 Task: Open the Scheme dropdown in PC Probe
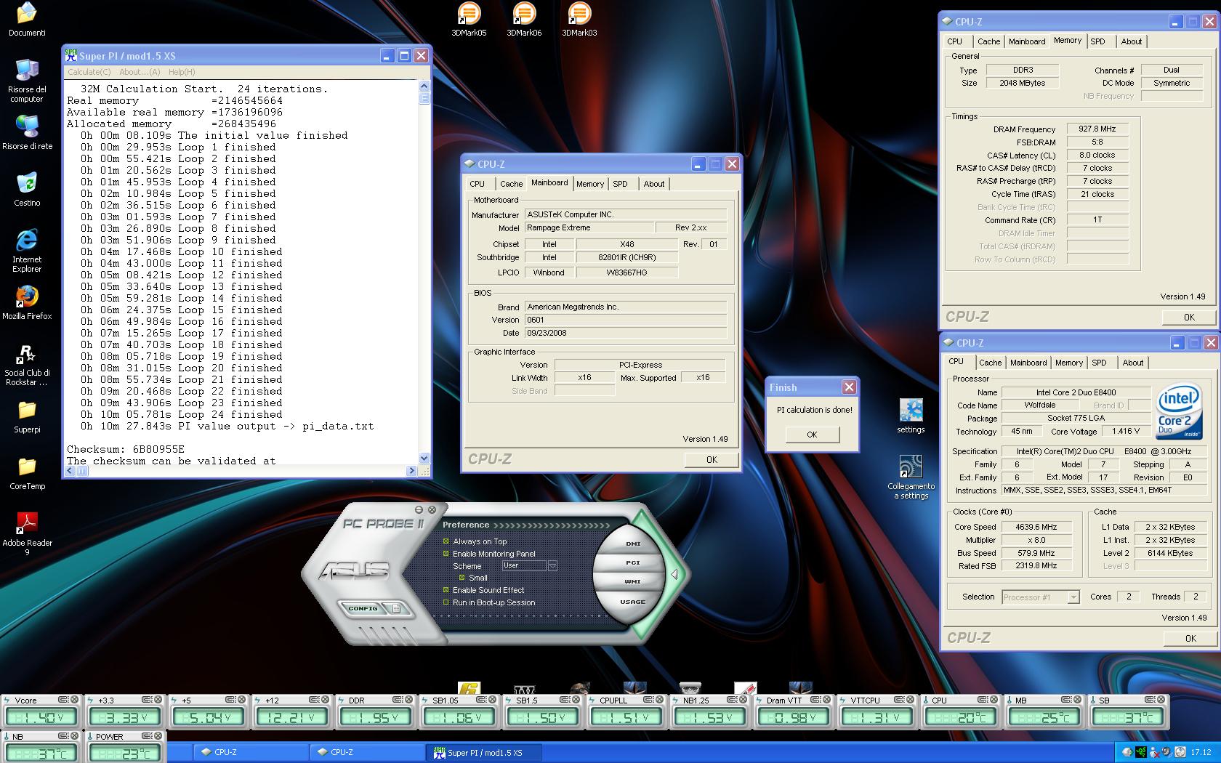pos(552,565)
